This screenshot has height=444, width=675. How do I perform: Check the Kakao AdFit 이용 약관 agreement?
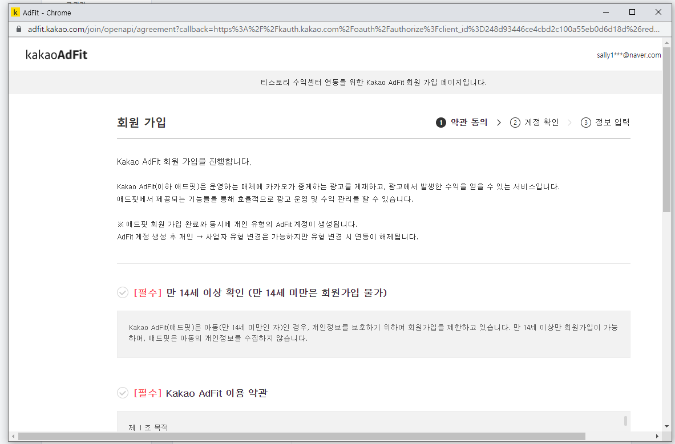(123, 393)
